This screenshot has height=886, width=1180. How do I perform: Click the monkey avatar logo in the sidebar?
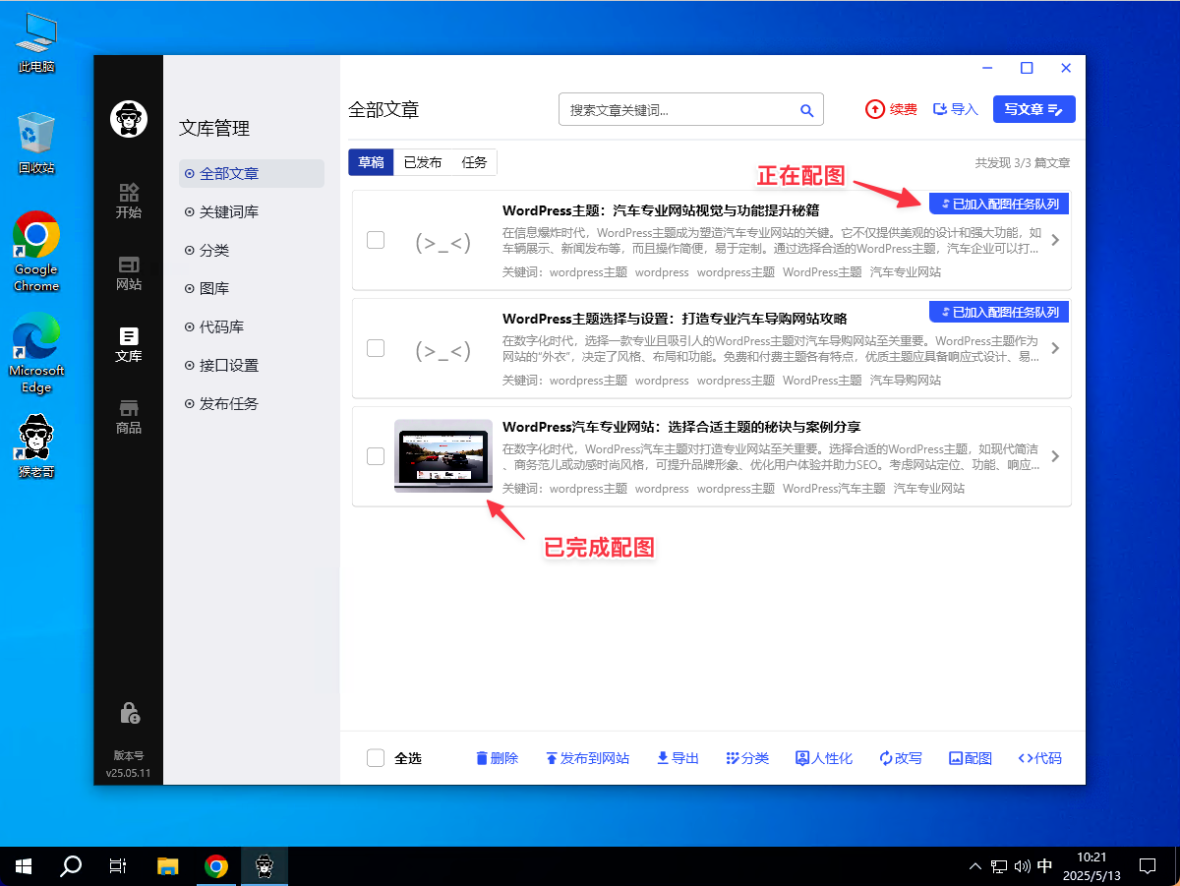(x=129, y=119)
